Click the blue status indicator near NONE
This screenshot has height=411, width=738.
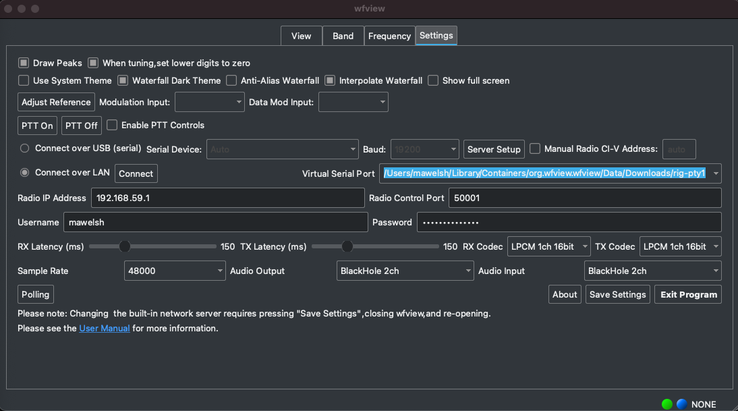click(x=681, y=404)
